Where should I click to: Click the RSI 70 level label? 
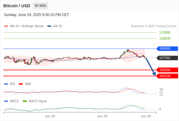pos(161,90)
